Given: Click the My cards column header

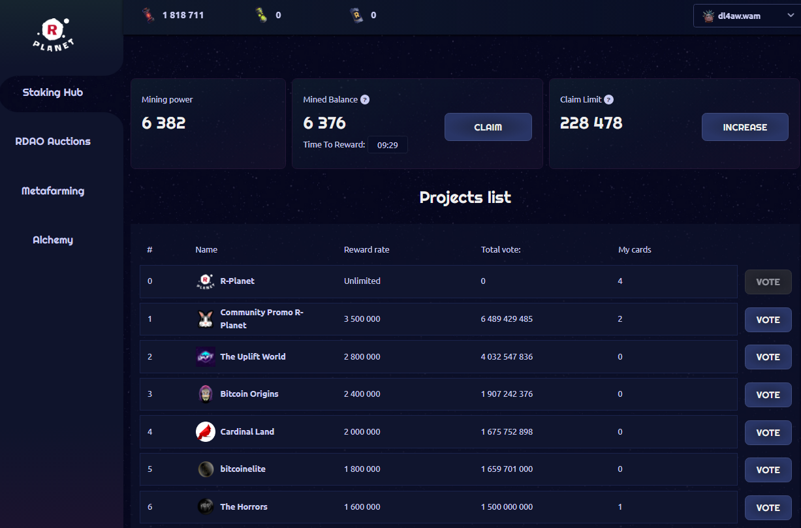Looking at the screenshot, I should pyautogui.click(x=635, y=250).
